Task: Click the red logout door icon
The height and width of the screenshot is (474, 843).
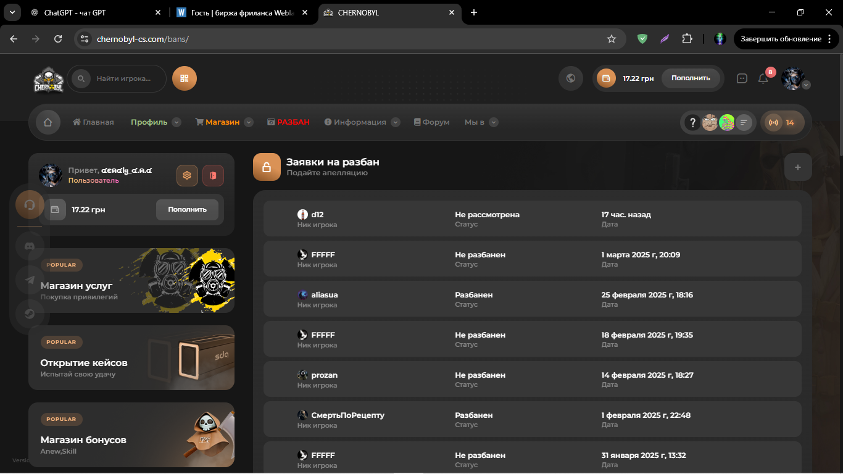Action: point(213,175)
